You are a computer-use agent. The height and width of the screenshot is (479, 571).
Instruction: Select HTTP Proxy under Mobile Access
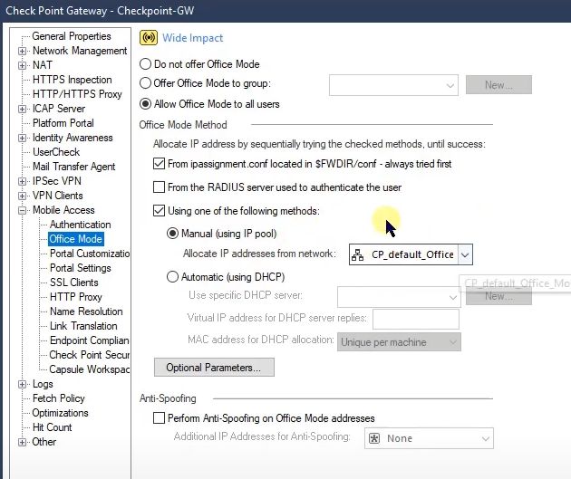(76, 297)
